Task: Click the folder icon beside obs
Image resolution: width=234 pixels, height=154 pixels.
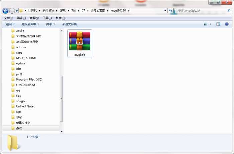Action: click(13, 69)
